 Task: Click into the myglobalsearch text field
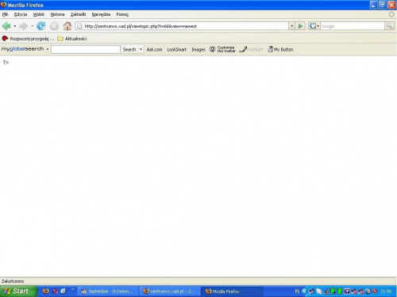coord(86,49)
